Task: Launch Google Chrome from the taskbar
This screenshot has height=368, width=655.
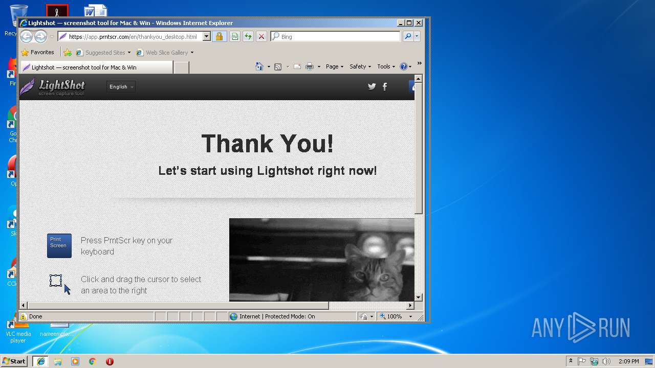Action: [x=93, y=361]
